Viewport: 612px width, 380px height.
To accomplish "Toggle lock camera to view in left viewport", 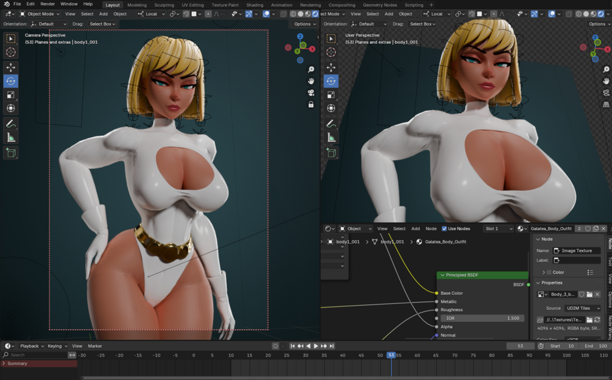I will (311, 105).
